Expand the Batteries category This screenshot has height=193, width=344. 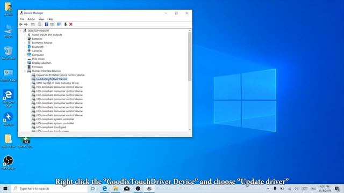25,39
